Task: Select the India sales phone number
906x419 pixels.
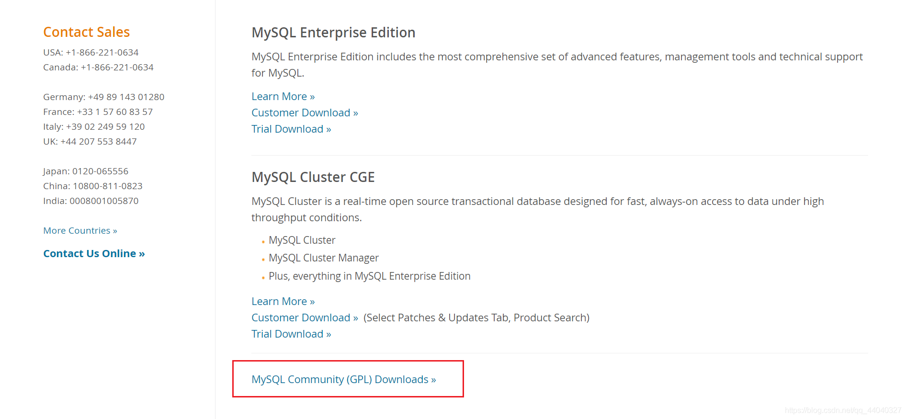Action: 91,201
